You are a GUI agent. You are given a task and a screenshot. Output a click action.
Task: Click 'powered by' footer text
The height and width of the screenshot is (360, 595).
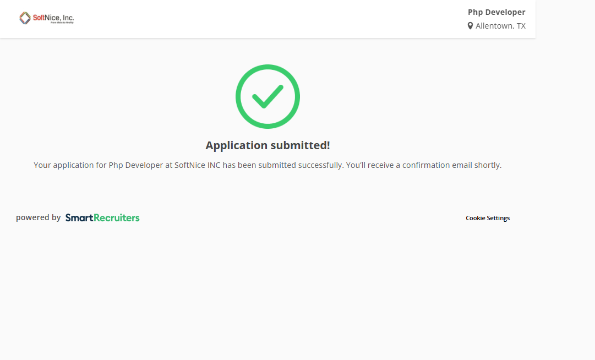tap(38, 217)
